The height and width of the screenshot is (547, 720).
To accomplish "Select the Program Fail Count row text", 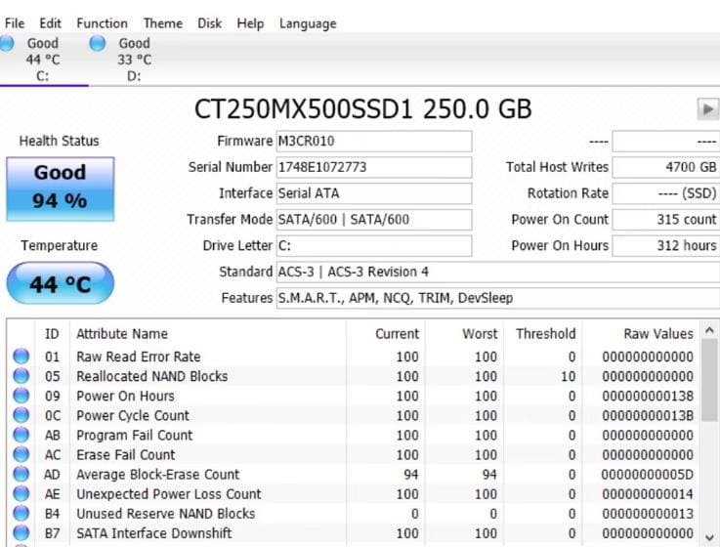I will click(135, 436).
